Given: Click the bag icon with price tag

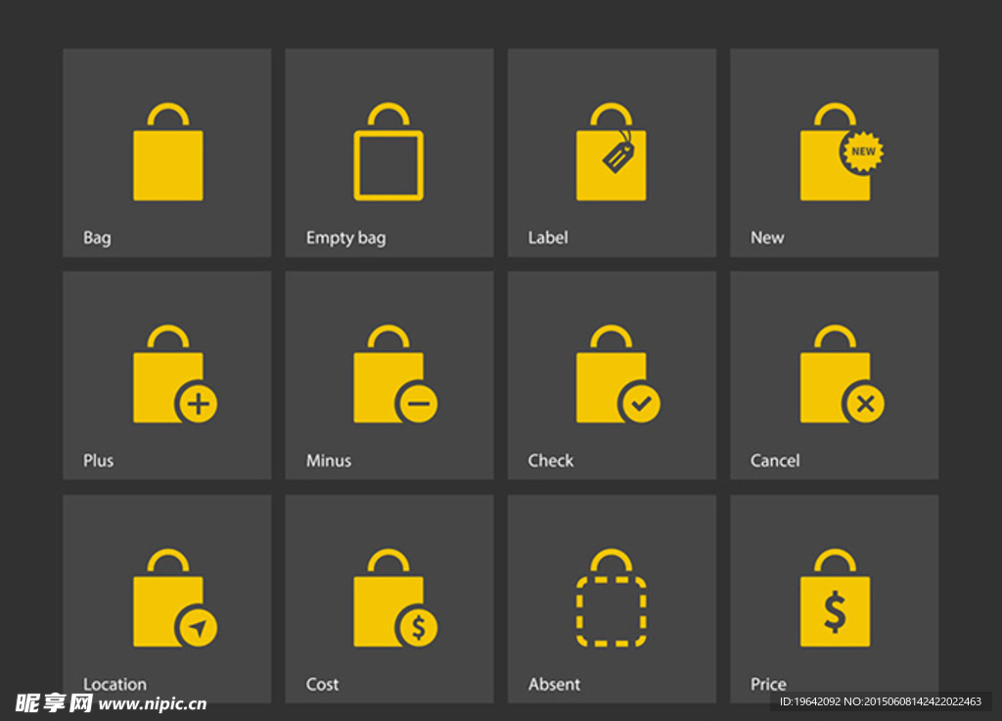Looking at the screenshot, I should pyautogui.click(x=612, y=152).
